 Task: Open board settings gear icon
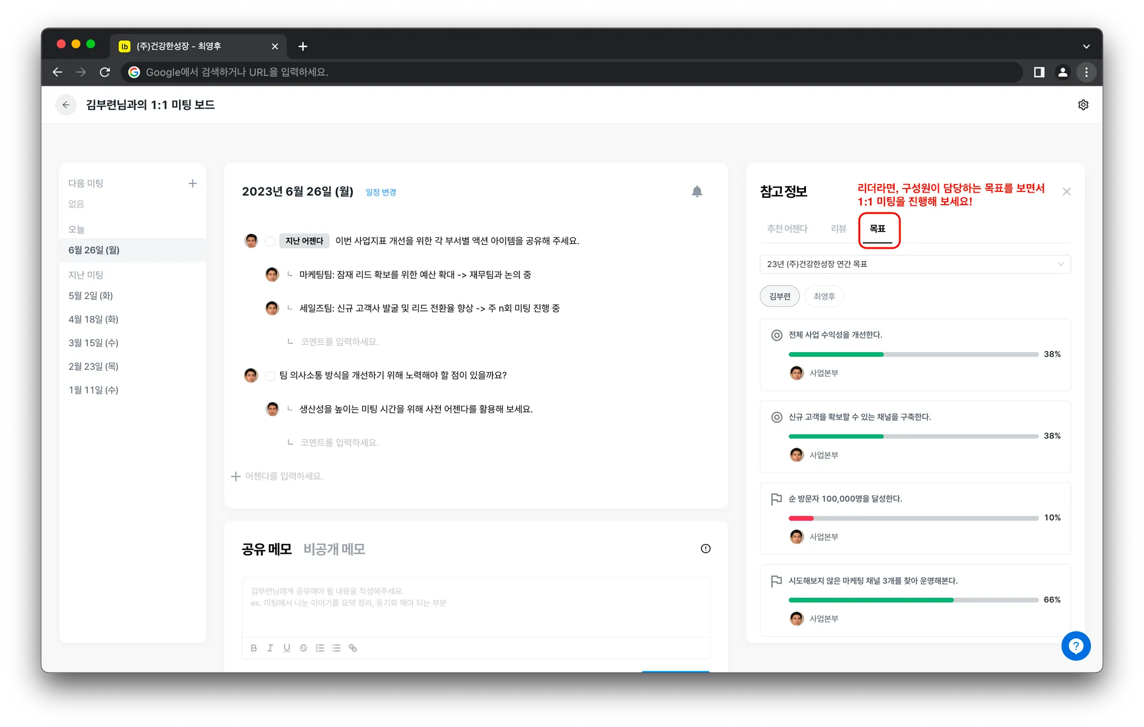pos(1083,105)
